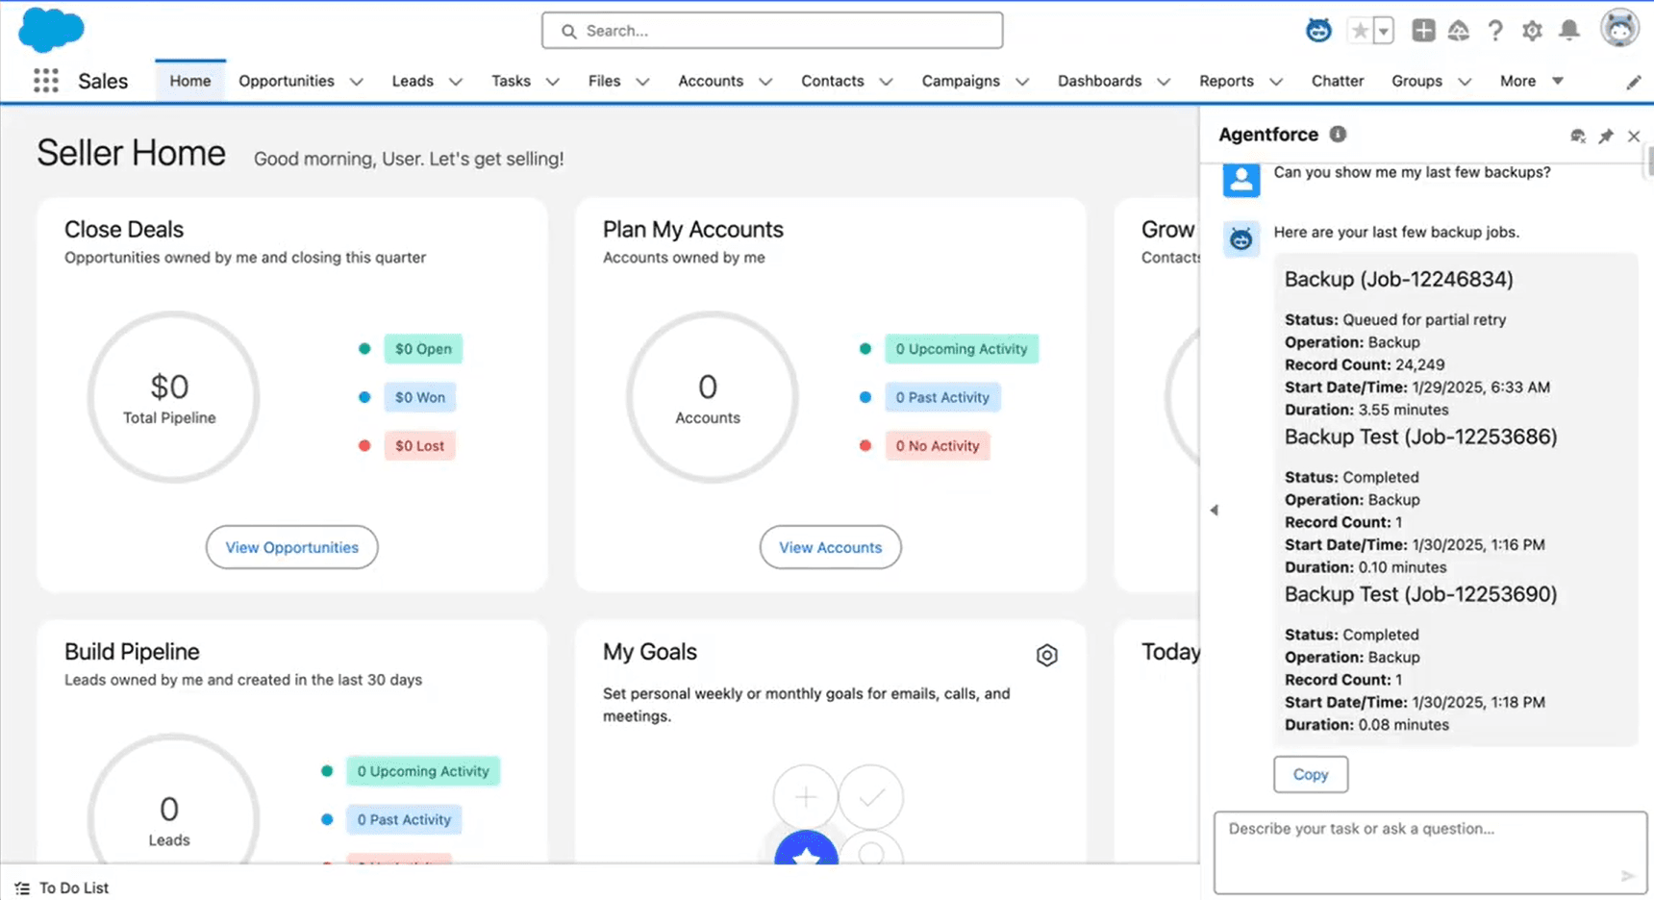Open the More navigation menu
The height and width of the screenshot is (900, 1654).
pyautogui.click(x=1531, y=81)
